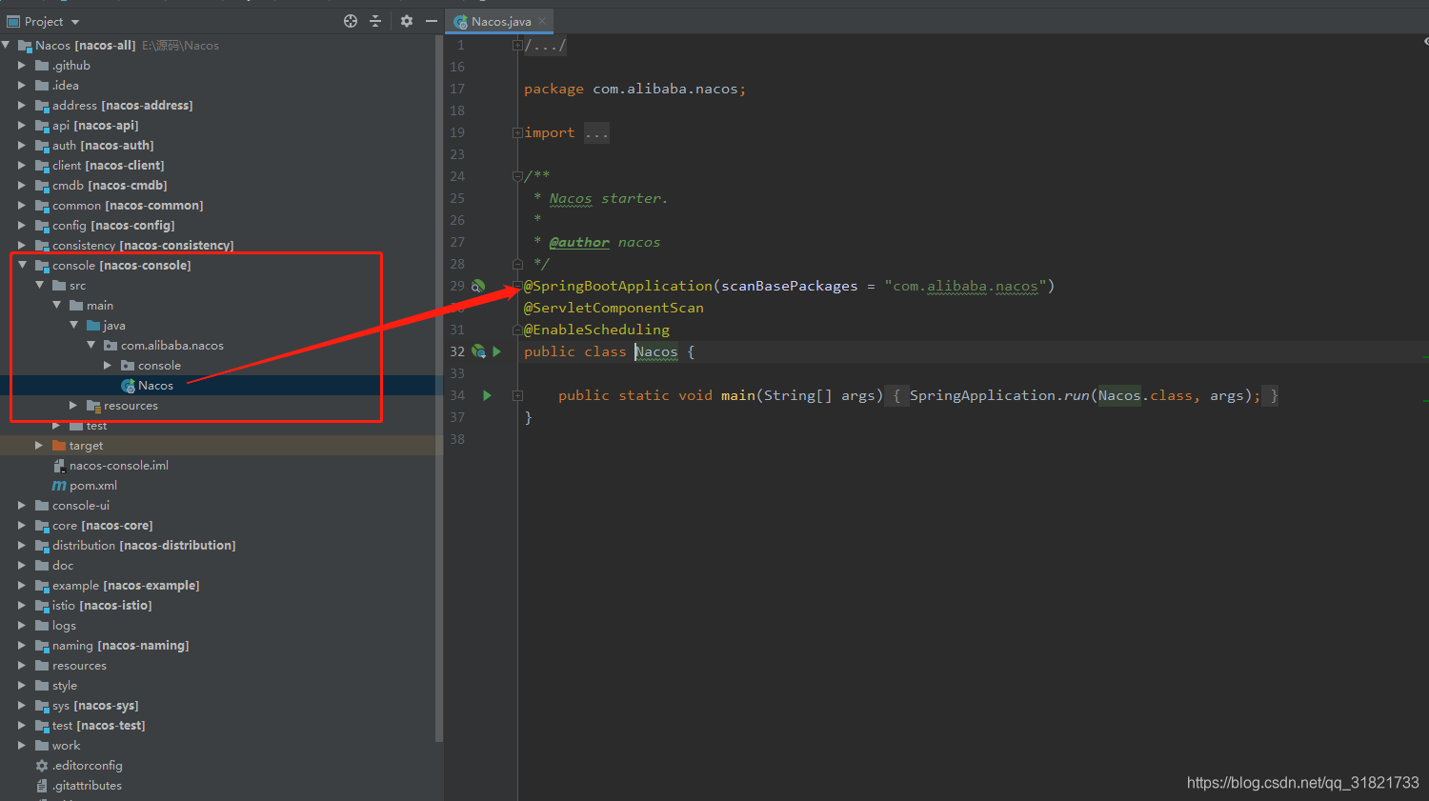Select core [nacos-core] module
The image size is (1429, 801).
point(102,526)
